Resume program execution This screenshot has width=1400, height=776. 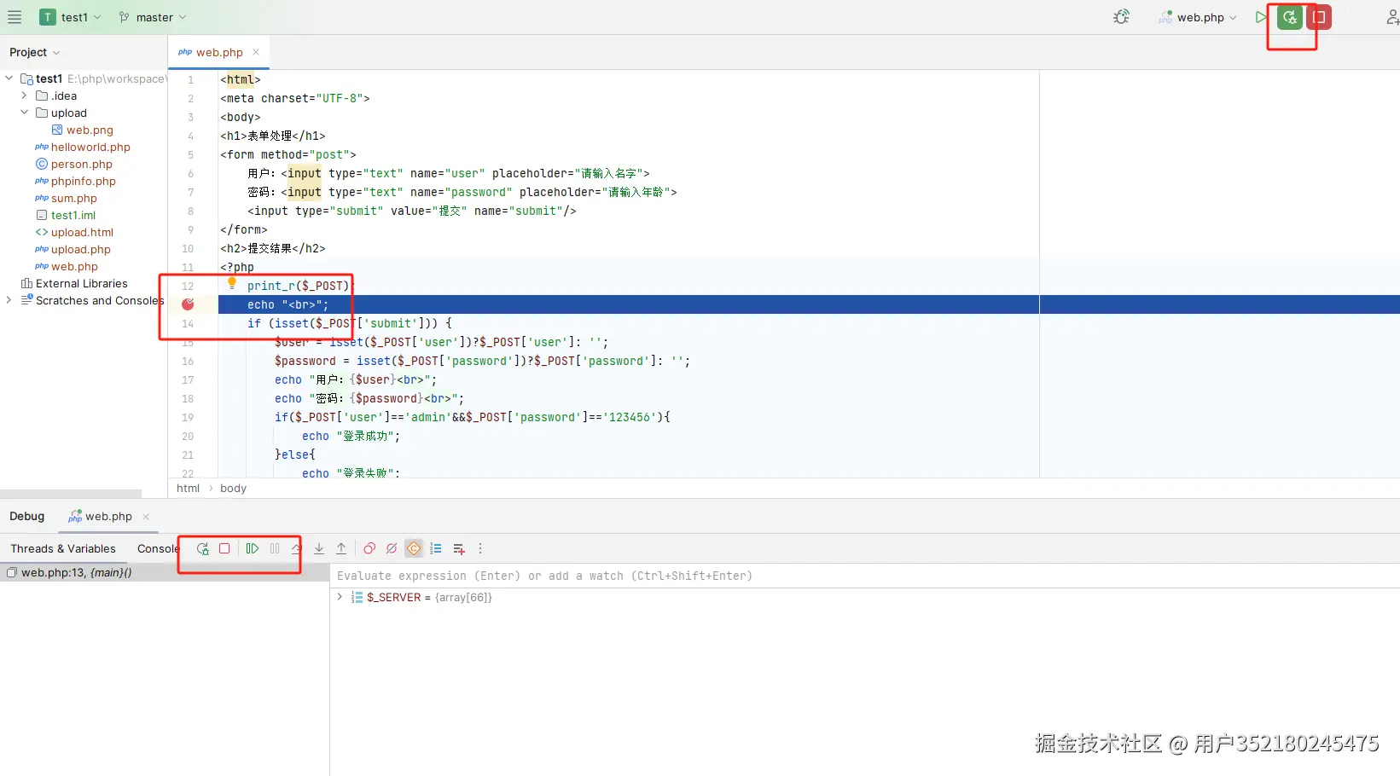click(253, 549)
